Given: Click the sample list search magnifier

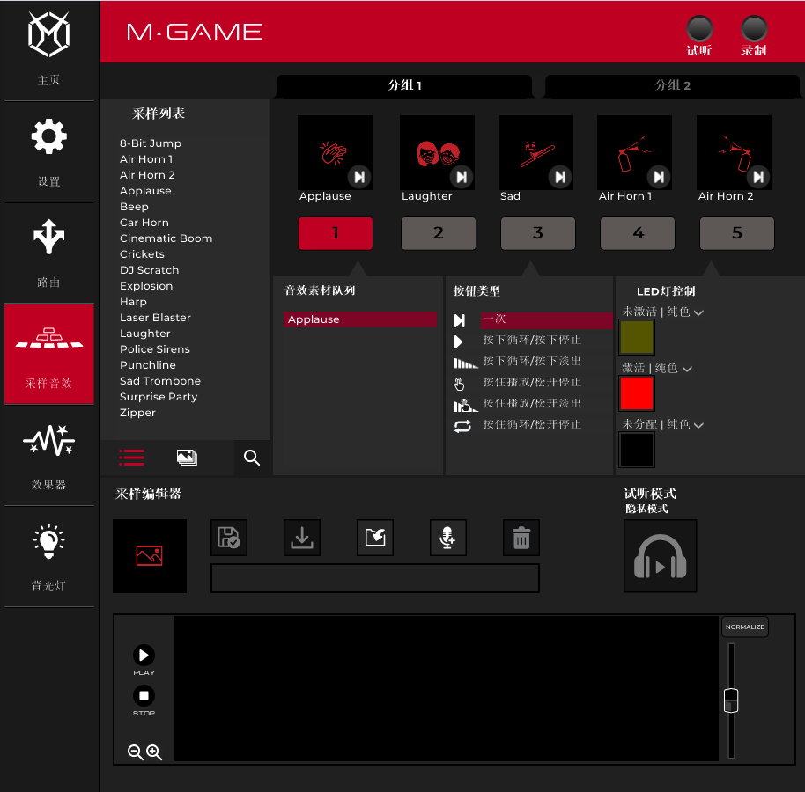Looking at the screenshot, I should click(252, 458).
